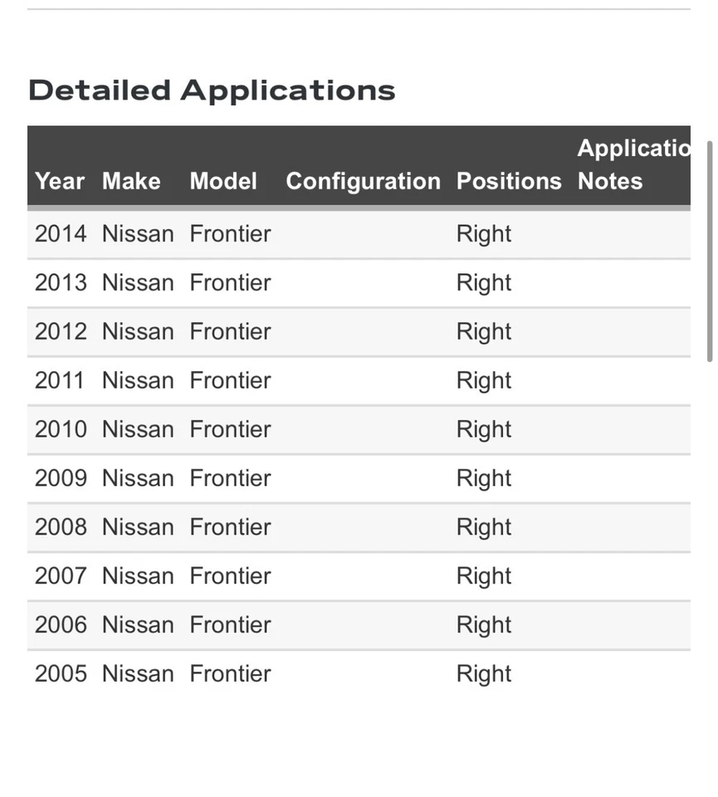Click the Application Notes column header
Image resolution: width=718 pixels, height=797 pixels.
pos(633,164)
